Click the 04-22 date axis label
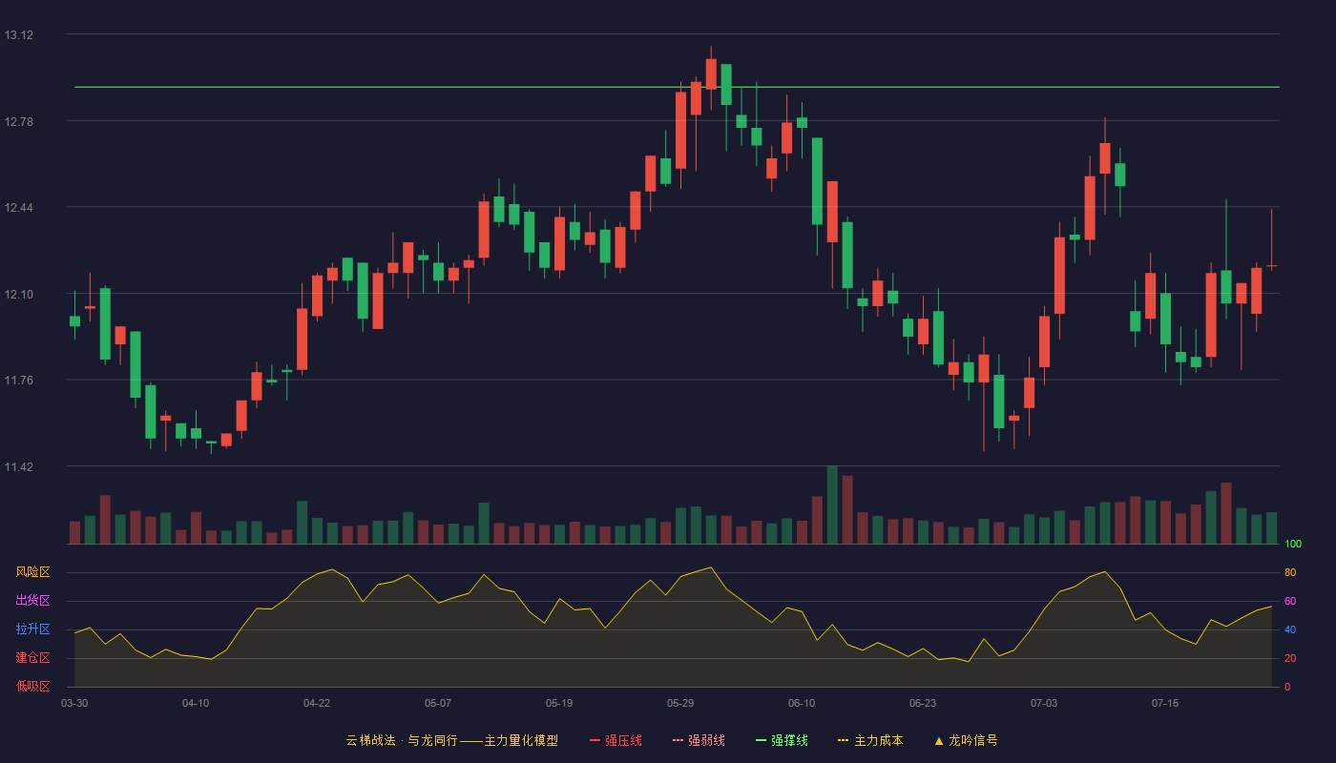Screen dimensions: 1336x763 (x=317, y=703)
